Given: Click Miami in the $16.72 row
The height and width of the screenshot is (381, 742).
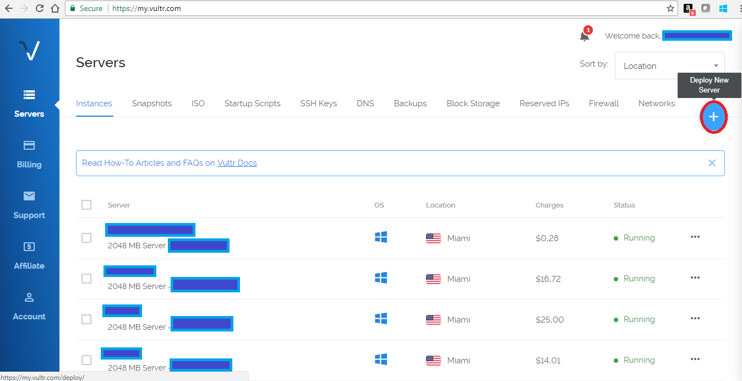Looking at the screenshot, I should point(459,279).
